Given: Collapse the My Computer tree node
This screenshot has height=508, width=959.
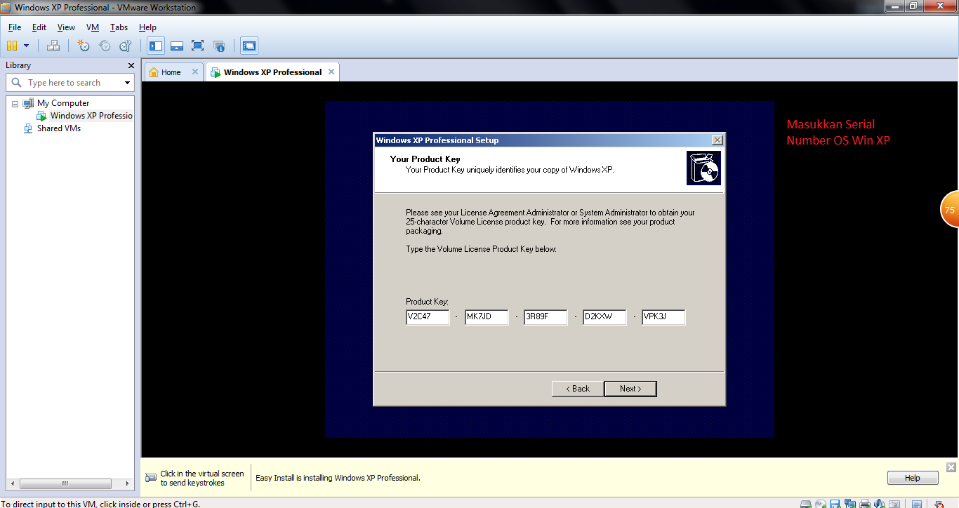Looking at the screenshot, I should coord(15,103).
